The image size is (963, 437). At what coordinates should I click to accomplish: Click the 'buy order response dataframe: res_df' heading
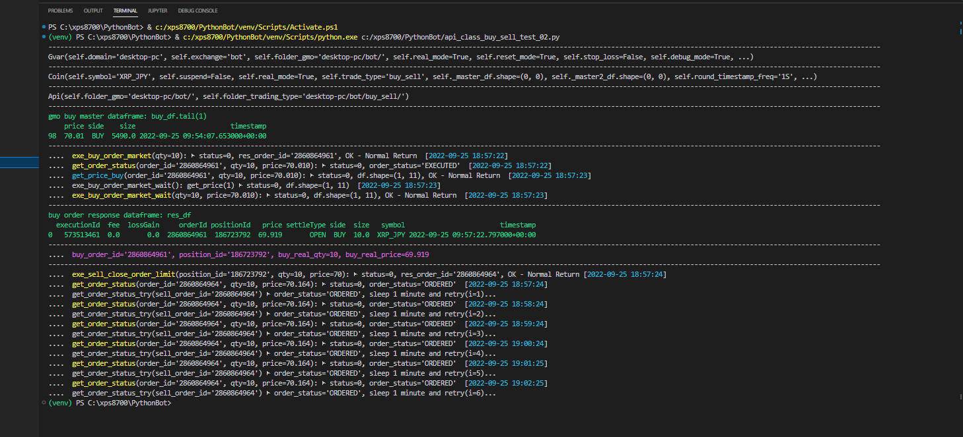point(120,215)
